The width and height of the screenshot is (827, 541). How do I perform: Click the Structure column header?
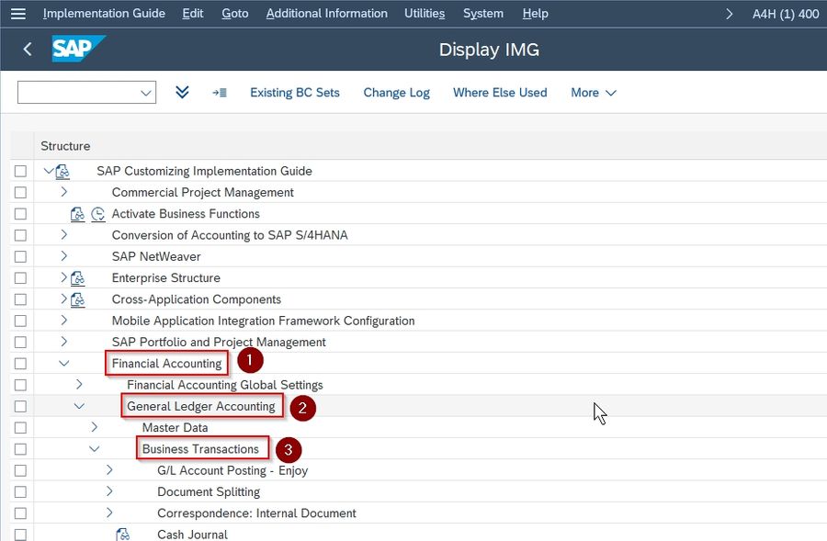coord(65,146)
